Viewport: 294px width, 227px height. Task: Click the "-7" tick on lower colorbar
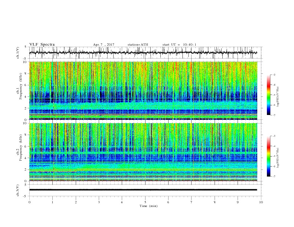pyautogui.click(x=274, y=177)
